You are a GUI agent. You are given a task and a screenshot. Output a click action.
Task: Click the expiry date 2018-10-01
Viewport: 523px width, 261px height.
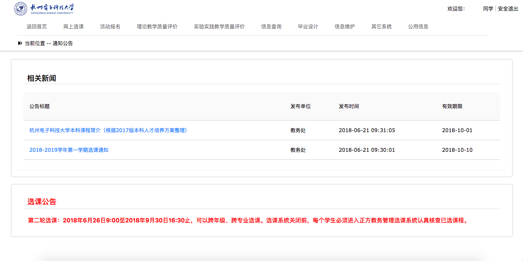(457, 130)
